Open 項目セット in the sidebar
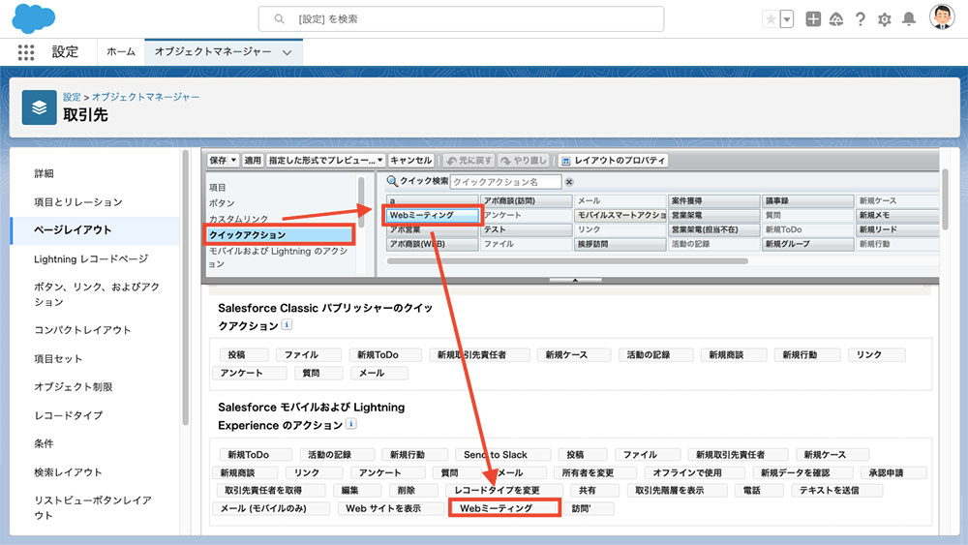968x545 pixels. click(x=58, y=358)
